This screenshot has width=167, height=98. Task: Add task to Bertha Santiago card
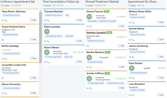click(x=33, y=58)
